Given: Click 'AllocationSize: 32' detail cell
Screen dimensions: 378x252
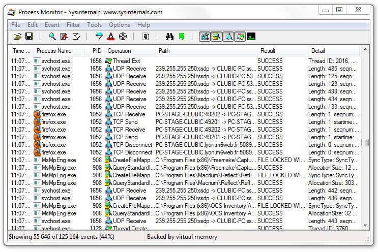Looking at the screenshot, I should 333,213.
